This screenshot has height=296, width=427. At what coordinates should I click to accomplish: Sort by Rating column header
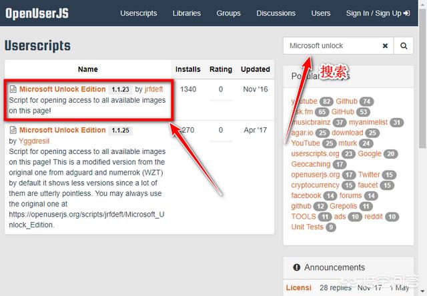(221, 69)
